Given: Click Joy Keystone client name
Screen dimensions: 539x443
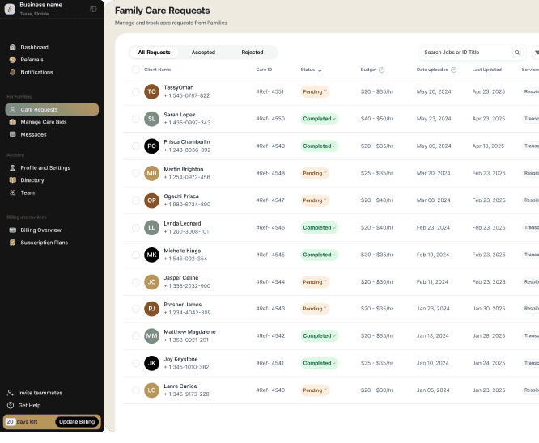Looking at the screenshot, I should click(x=180, y=359).
